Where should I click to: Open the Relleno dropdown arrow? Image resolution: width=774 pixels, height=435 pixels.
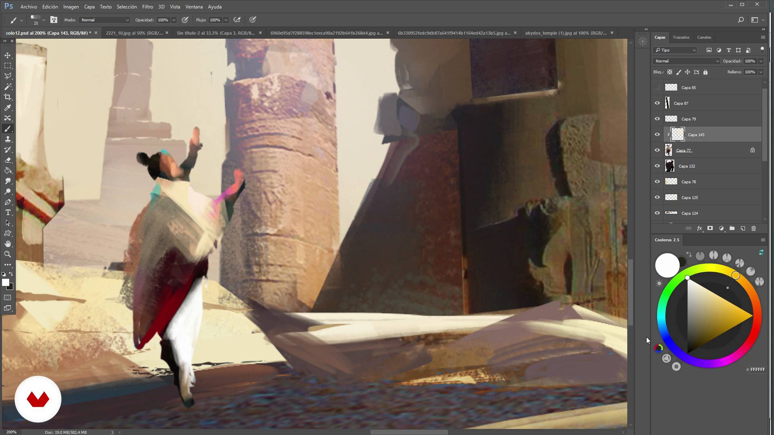pos(761,72)
